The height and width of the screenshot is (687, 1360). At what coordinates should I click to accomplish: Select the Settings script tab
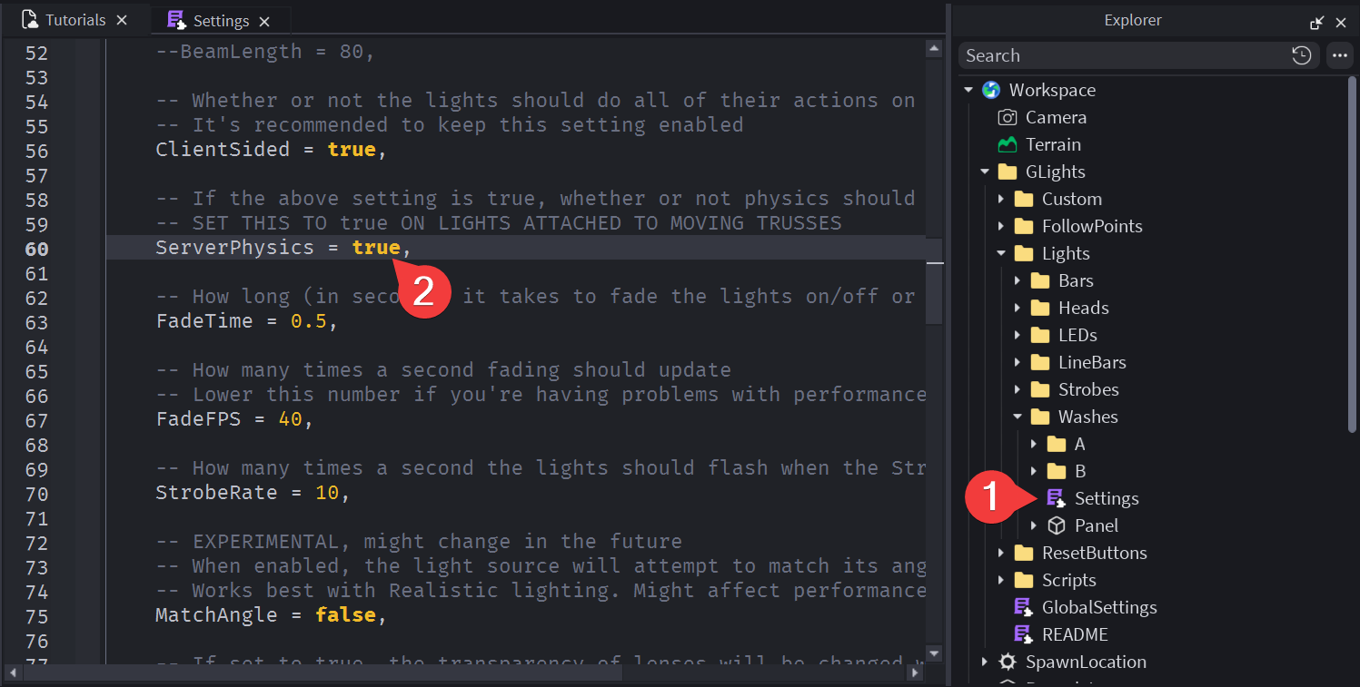[x=221, y=21]
